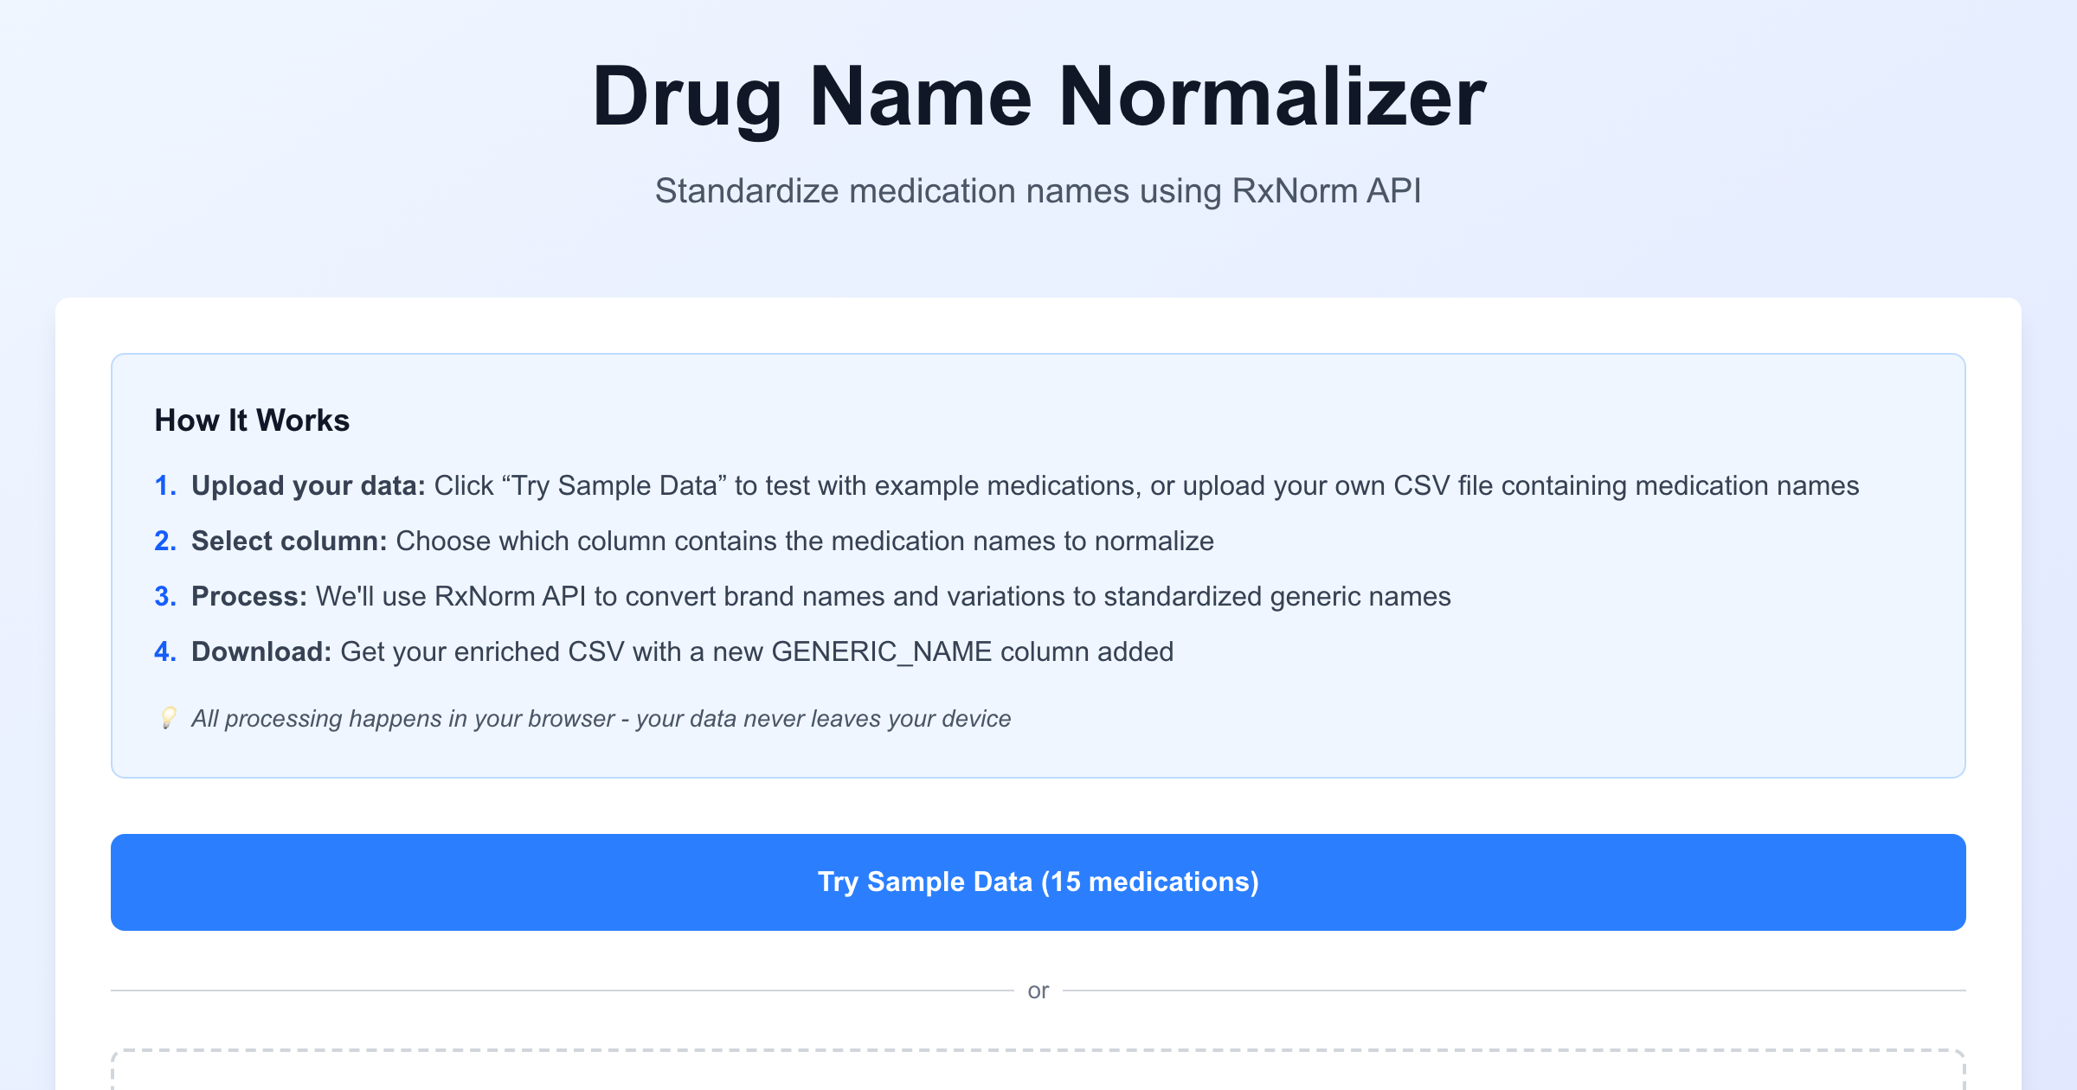Click the quoted "Try Sample Data" in step 1
This screenshot has height=1090, width=2077.
[614, 486]
